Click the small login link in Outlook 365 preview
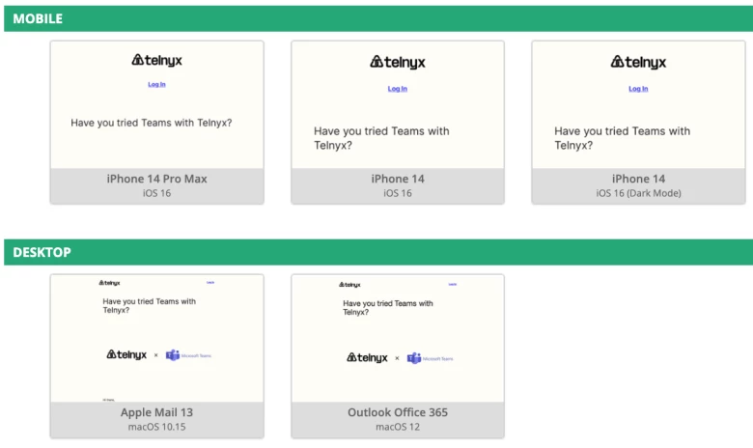This screenshot has width=753, height=448. [453, 284]
